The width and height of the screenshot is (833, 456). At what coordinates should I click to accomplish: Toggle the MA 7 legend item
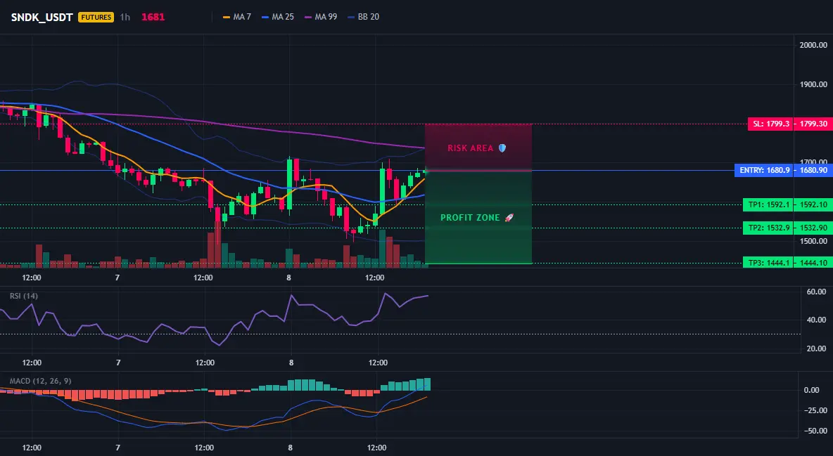tap(237, 17)
